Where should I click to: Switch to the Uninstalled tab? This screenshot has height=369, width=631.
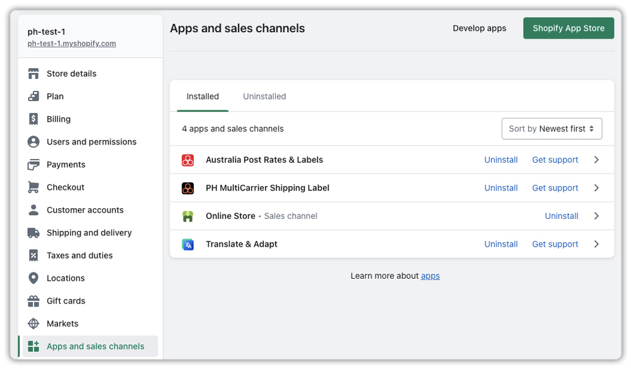[264, 97]
